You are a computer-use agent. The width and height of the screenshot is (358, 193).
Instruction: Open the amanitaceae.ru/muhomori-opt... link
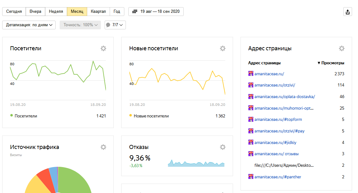(x=284, y=108)
